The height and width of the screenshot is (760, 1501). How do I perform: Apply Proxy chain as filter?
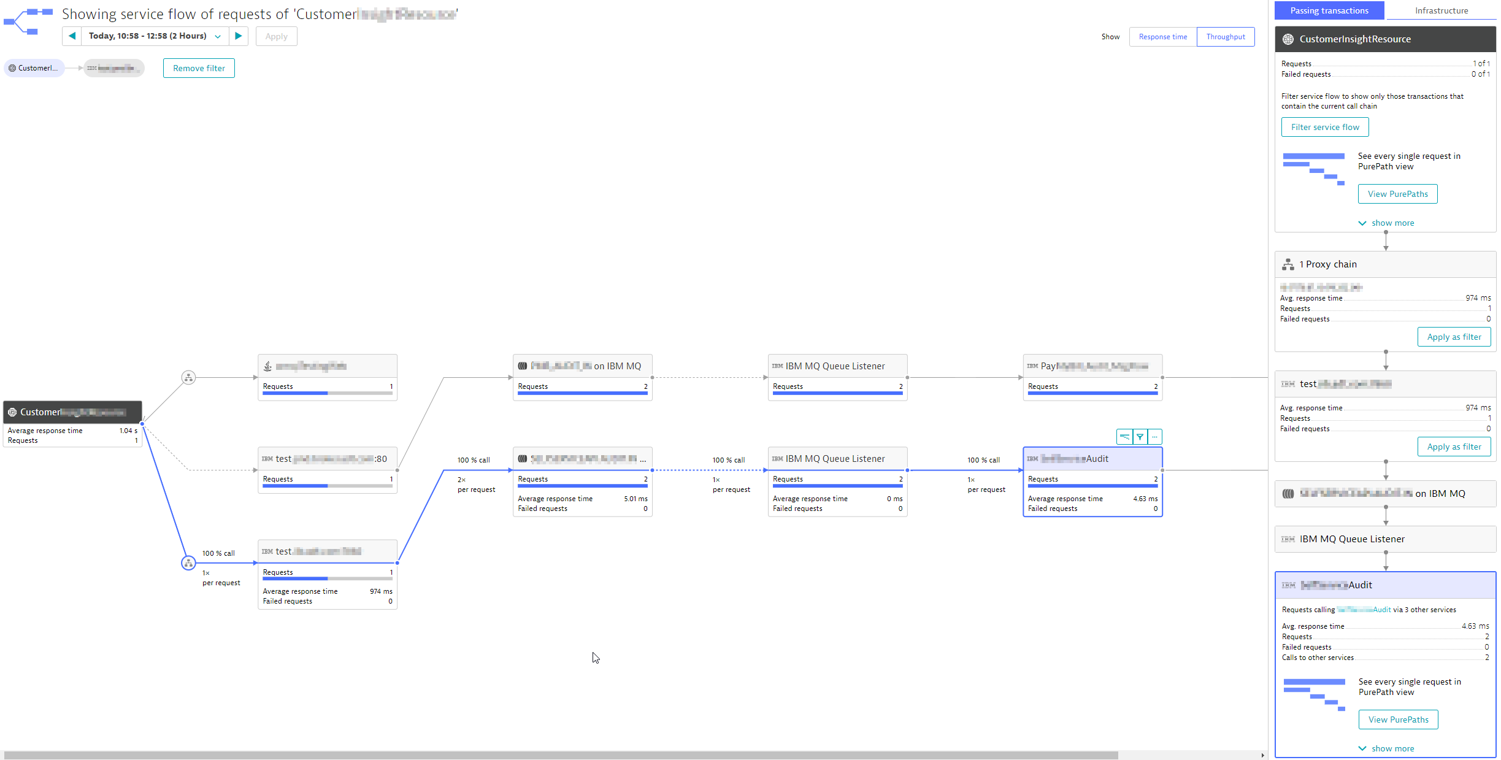1454,337
